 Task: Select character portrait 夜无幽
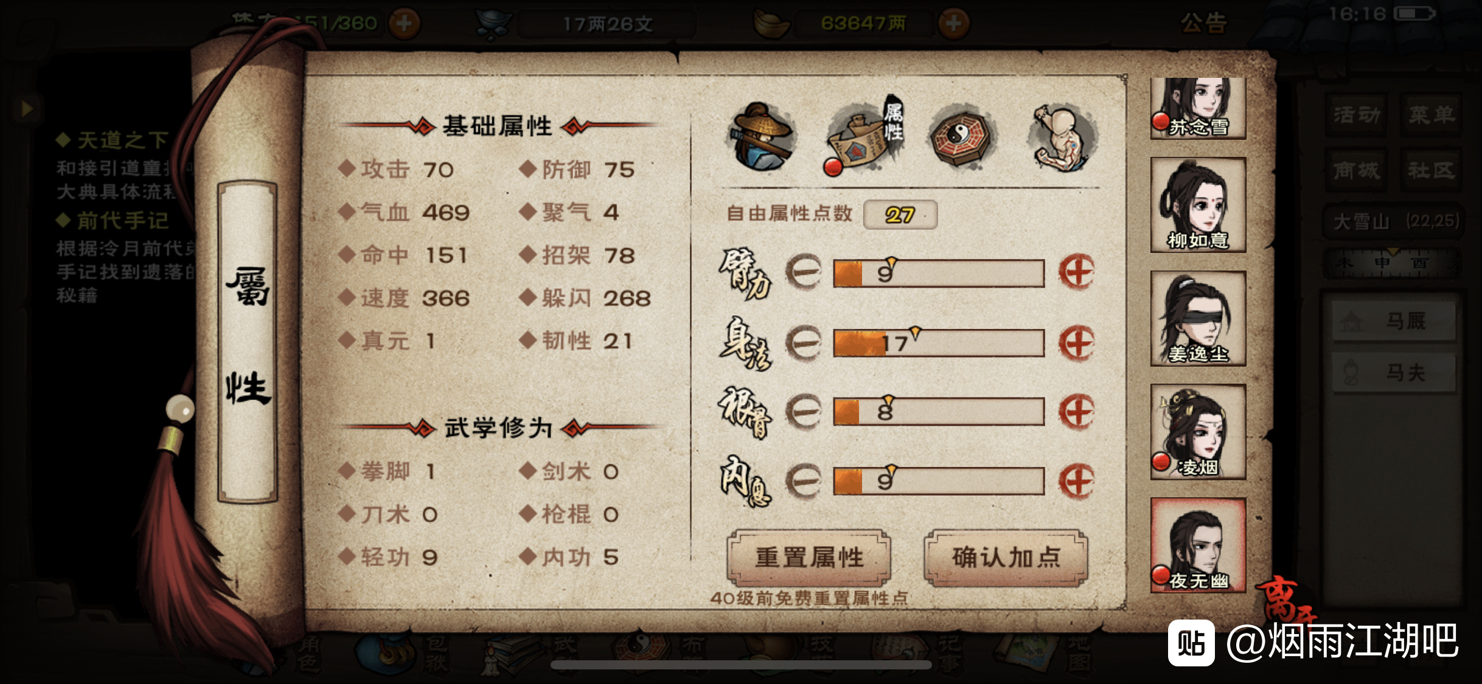[x=1198, y=545]
